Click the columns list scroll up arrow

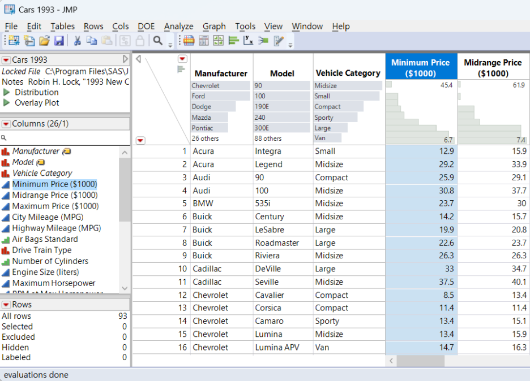tap(125, 153)
